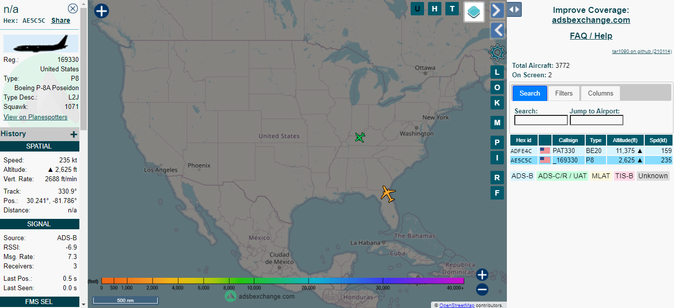Click the FMS SEL section header

39,302
